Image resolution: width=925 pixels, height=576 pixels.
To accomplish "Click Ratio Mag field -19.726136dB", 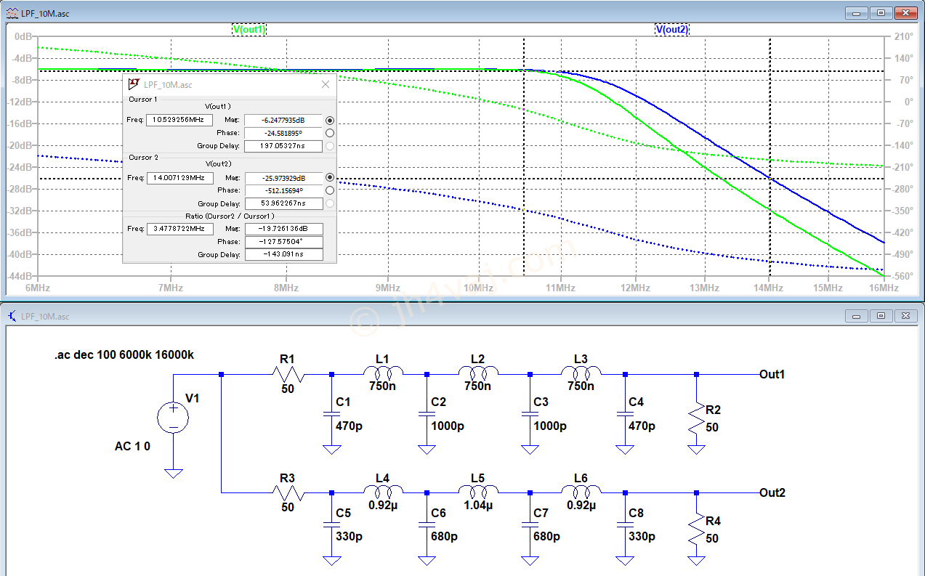I will tap(283, 228).
